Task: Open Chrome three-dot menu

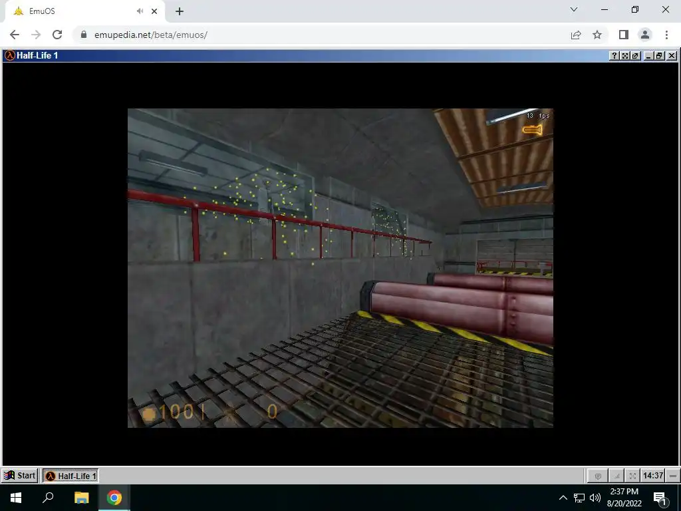Action: pos(666,35)
